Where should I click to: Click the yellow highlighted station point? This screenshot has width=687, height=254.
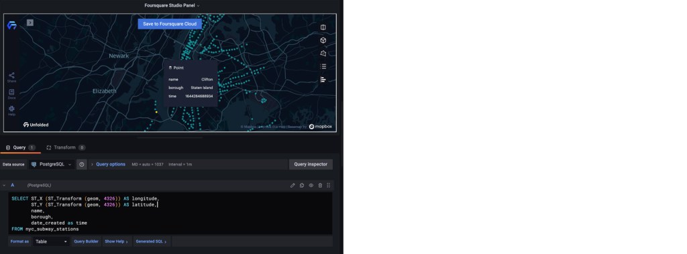tap(156, 112)
